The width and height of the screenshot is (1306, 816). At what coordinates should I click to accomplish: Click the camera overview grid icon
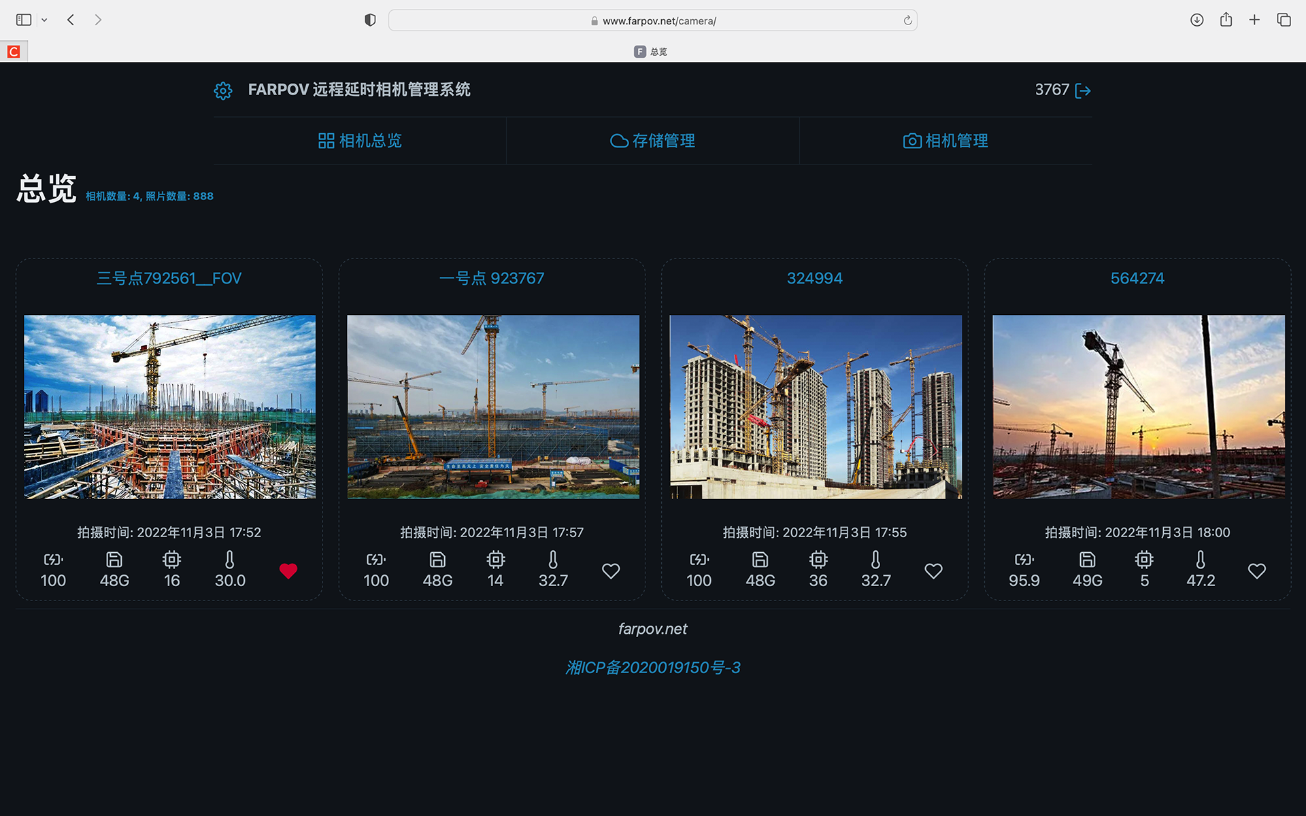coord(326,141)
